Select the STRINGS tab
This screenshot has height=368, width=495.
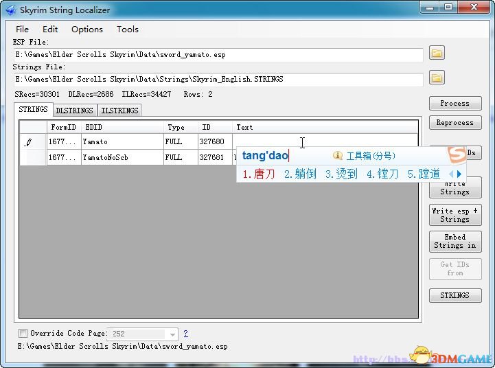click(x=33, y=109)
